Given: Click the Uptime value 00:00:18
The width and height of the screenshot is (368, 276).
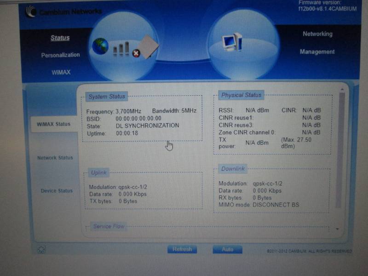Looking at the screenshot, I should coord(127,133).
